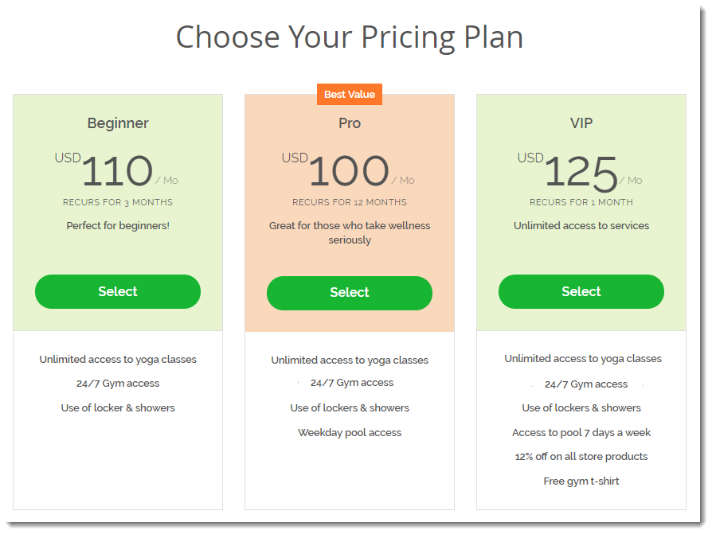Click the VIP plan title
This screenshot has height=534, width=712.
pyautogui.click(x=581, y=123)
